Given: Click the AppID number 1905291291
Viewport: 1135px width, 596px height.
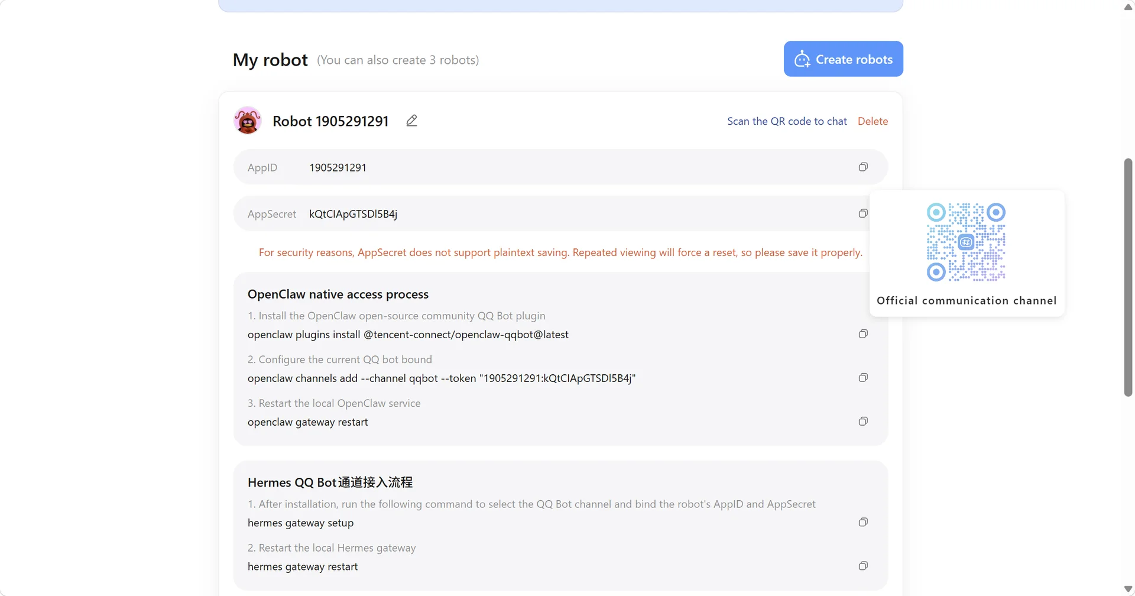Looking at the screenshot, I should pyautogui.click(x=338, y=167).
